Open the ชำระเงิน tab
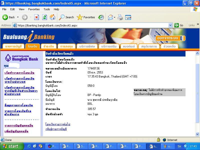This screenshot has width=200, height=150. coord(48,46)
